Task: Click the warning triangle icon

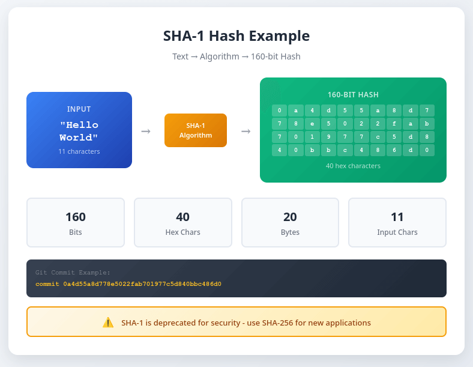Action: pyautogui.click(x=108, y=323)
